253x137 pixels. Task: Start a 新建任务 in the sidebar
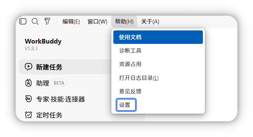coord(65,67)
